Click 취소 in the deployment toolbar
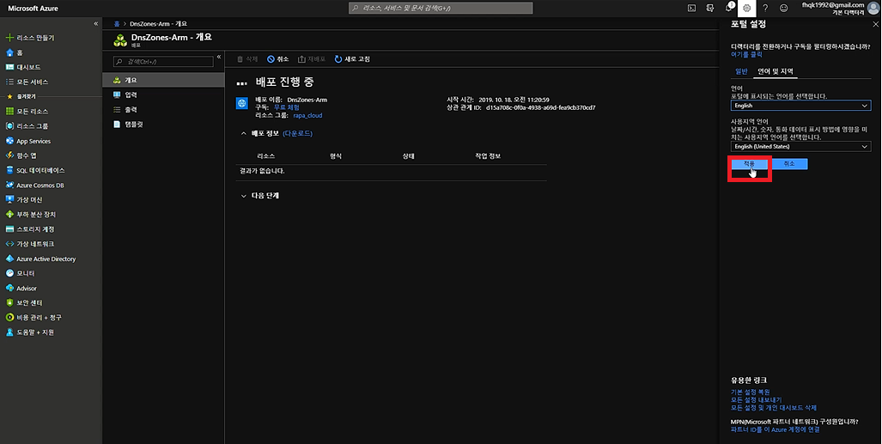 pyautogui.click(x=278, y=59)
